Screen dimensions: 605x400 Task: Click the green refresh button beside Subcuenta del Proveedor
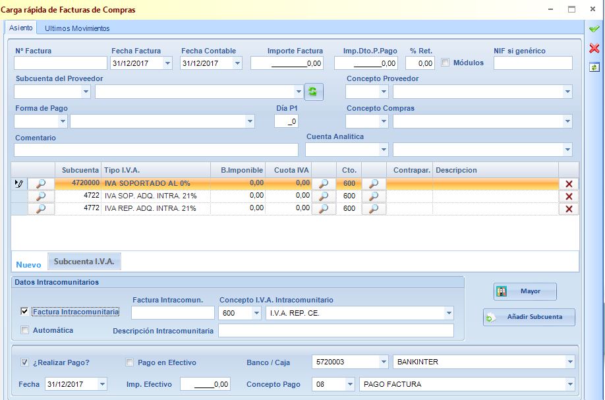coord(313,92)
